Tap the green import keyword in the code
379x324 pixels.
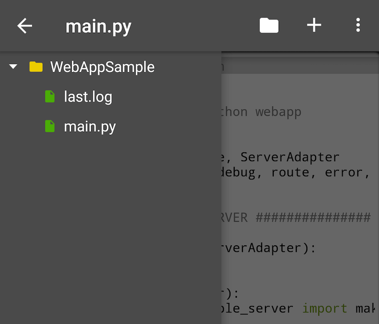(x=325, y=308)
